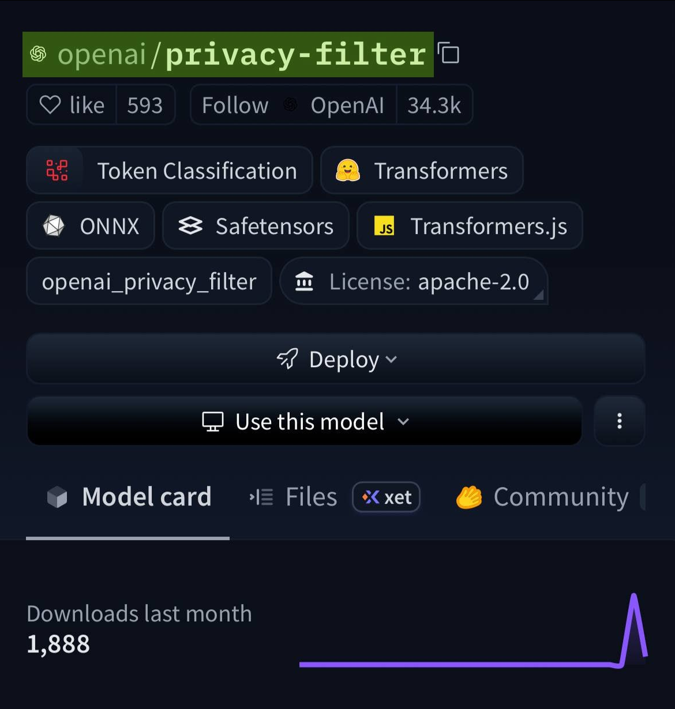Image resolution: width=675 pixels, height=709 pixels.
Task: Click the Token Classification pipeline icon
Action: point(57,170)
